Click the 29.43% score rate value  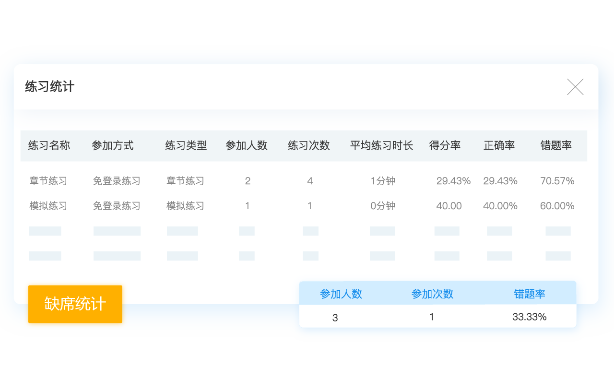click(x=453, y=181)
